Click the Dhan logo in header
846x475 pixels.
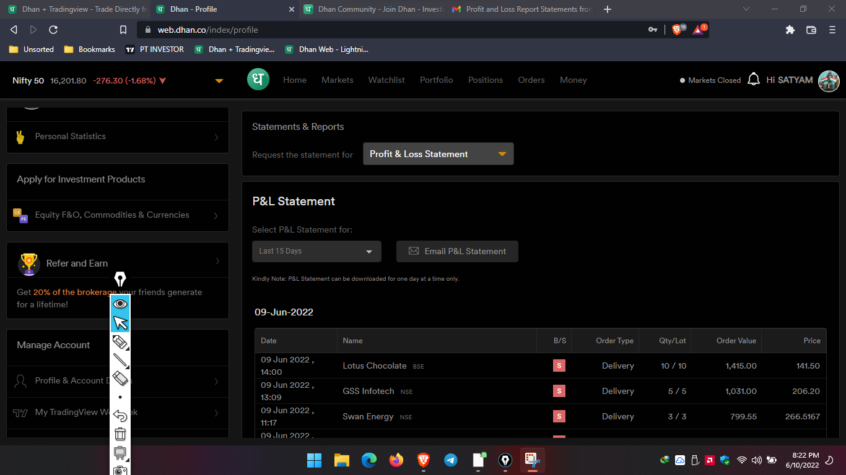(258, 80)
